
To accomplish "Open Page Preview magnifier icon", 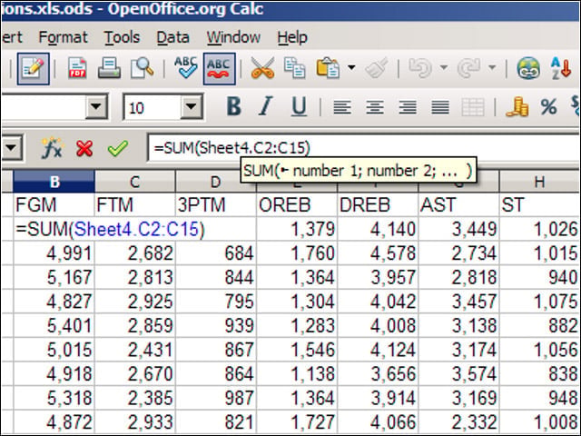I will [142, 69].
